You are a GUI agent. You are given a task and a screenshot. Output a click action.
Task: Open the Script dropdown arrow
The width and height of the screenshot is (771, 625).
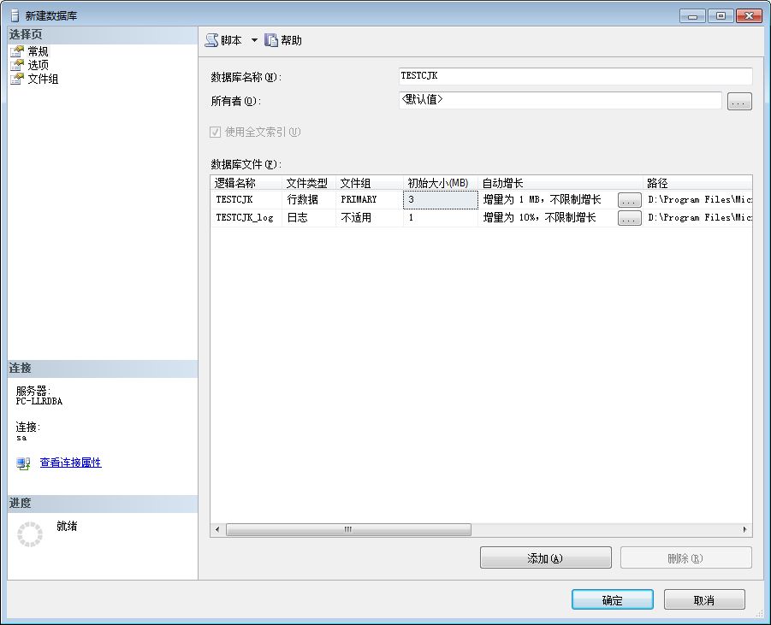(254, 40)
